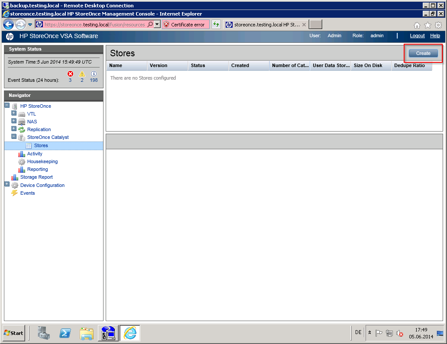Expand the Replication tree node
The image size is (447, 344).
(x=14, y=129)
